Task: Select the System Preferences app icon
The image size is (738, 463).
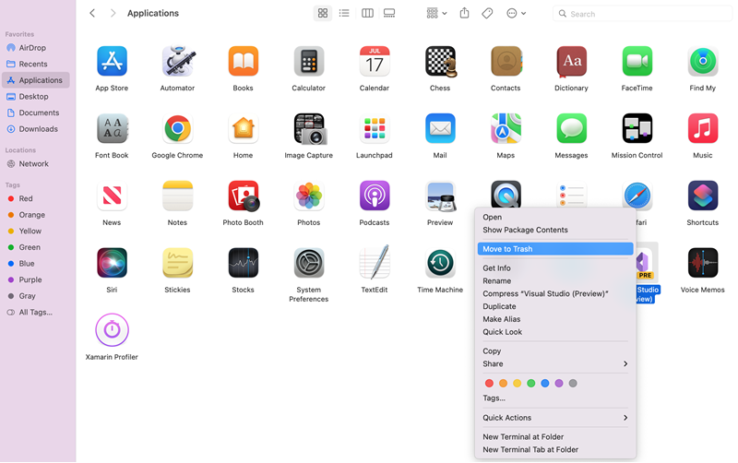Action: pyautogui.click(x=309, y=263)
